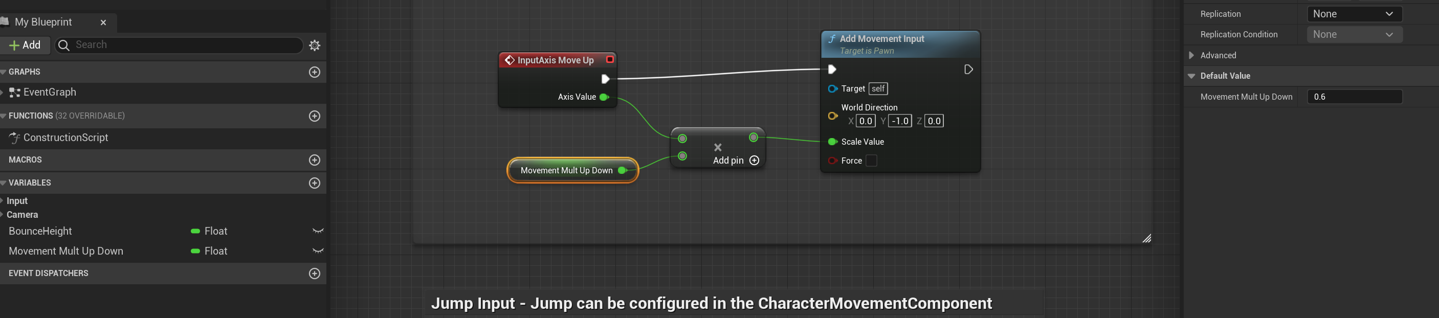Click the Force boolean pin
This screenshot has width=1439, height=318.
[x=832, y=161]
